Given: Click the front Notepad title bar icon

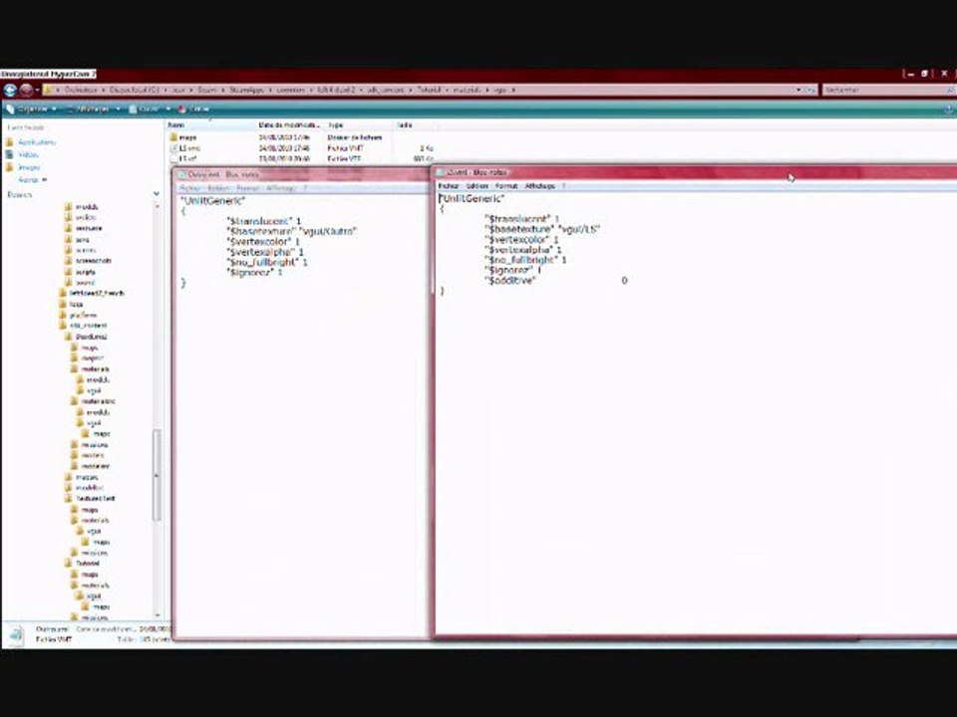Looking at the screenshot, I should pyautogui.click(x=440, y=172).
